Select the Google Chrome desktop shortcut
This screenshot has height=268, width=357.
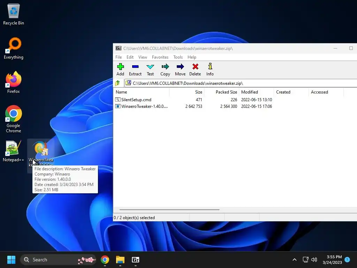click(14, 119)
